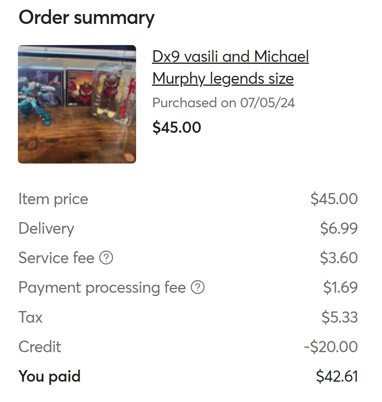The height and width of the screenshot is (402, 382).
Task: Click the $1.69 processing fee amount
Action: pos(340,287)
